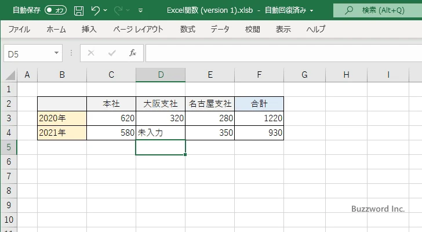Viewport: 422px width, 232px height.
Task: Select column I header
Action: 388,75
